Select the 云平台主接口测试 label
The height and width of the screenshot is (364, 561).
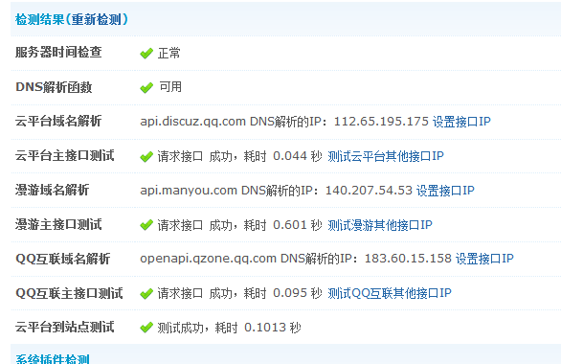click(x=65, y=156)
